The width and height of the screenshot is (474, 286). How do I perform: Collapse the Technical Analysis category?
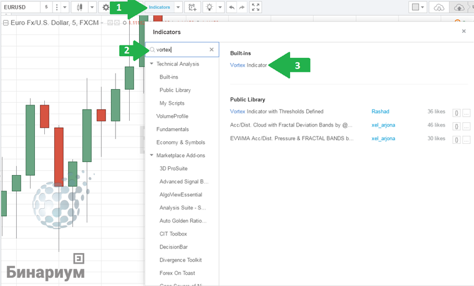(152, 64)
